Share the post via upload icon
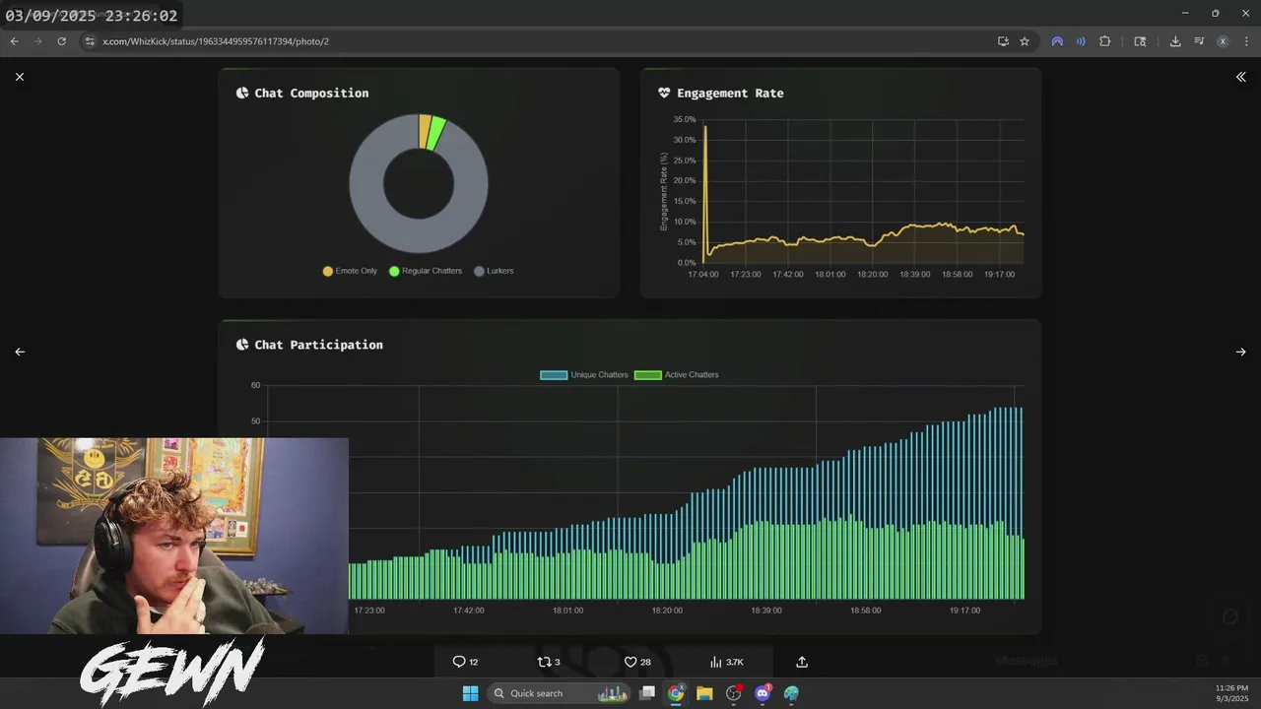 (x=802, y=662)
